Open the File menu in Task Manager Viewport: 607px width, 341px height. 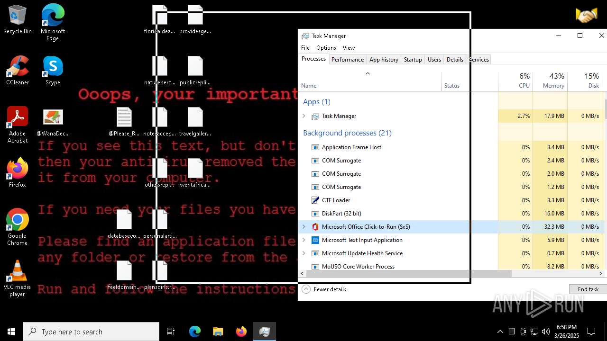tap(305, 48)
